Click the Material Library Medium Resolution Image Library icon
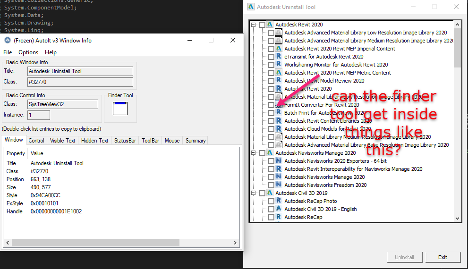Screen dimensions: 468x269 (x=279, y=136)
